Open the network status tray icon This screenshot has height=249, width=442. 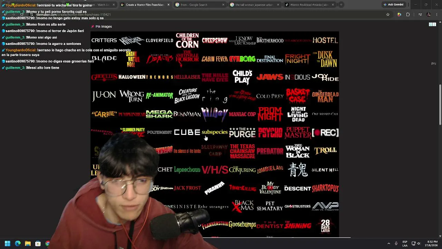tap(413, 243)
